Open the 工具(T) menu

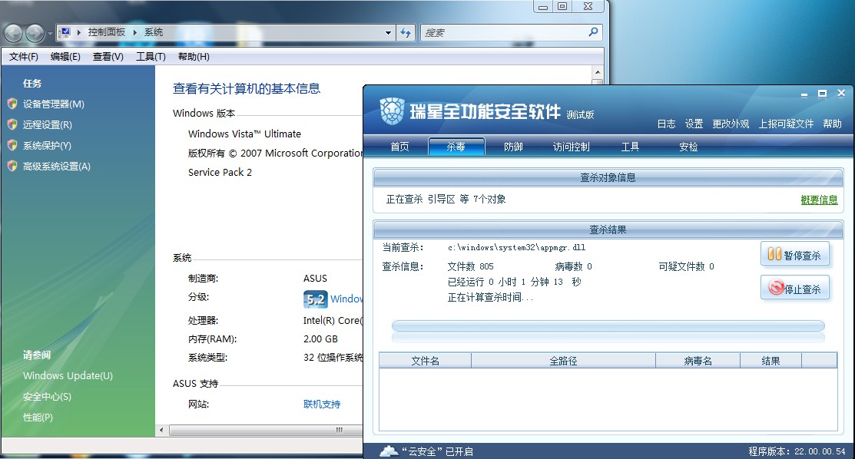[x=151, y=57]
